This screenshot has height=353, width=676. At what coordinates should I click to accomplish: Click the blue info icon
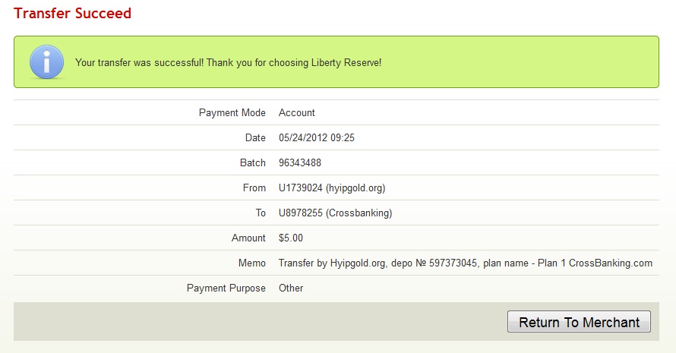coord(46,61)
